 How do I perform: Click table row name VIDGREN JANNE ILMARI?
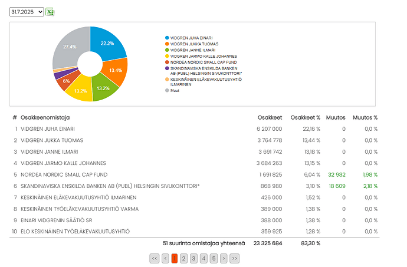pos(50,152)
